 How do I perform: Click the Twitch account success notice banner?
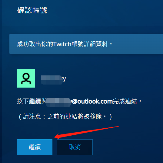pos(86,44)
